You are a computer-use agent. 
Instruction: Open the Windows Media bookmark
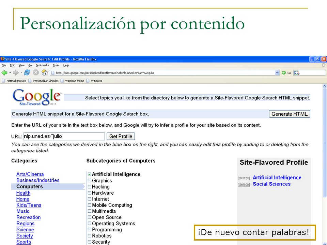coord(72,81)
